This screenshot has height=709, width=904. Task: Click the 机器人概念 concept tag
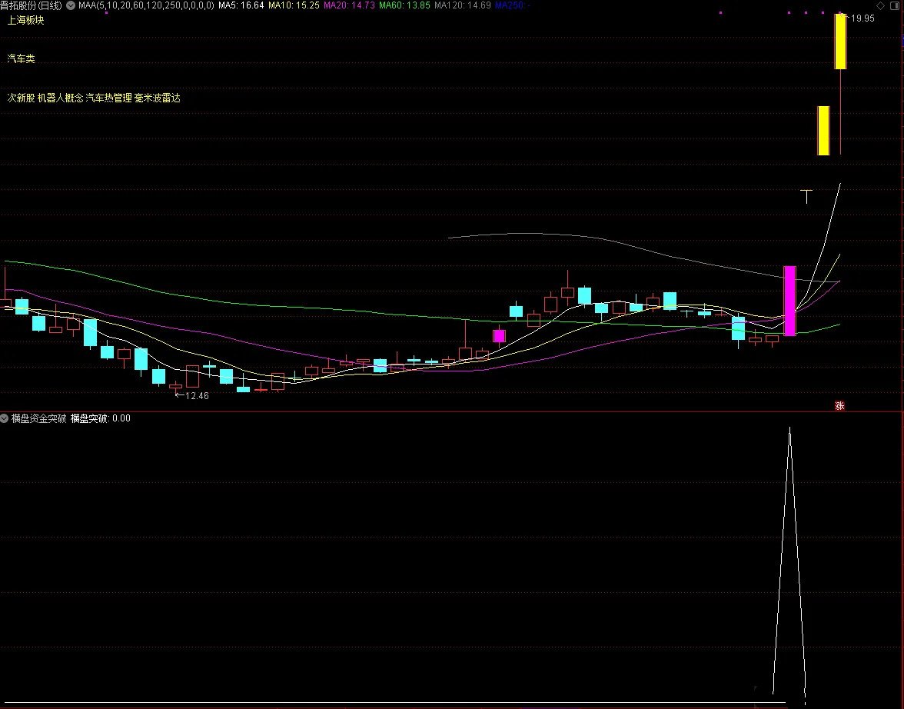[x=60, y=98]
